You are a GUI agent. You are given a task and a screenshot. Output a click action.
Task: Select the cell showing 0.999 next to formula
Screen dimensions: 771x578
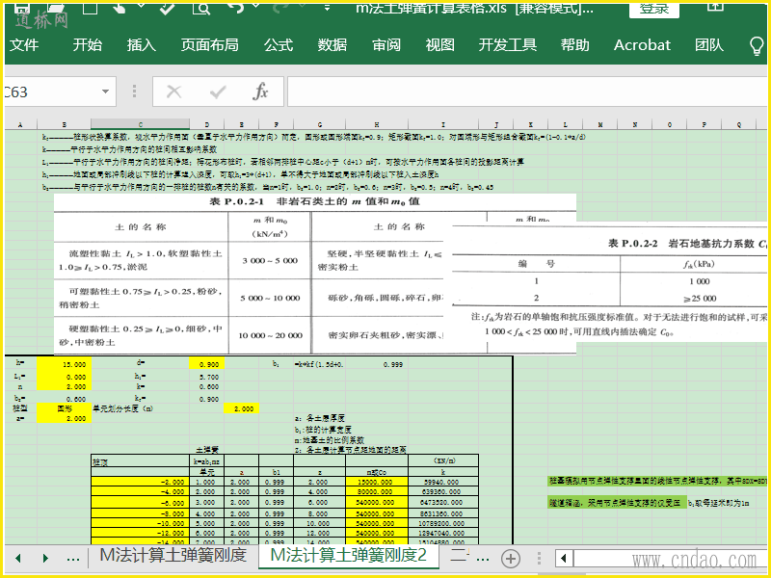click(377, 364)
